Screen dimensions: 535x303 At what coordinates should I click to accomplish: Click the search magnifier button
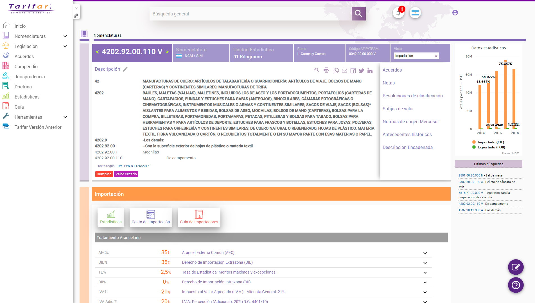358,13
